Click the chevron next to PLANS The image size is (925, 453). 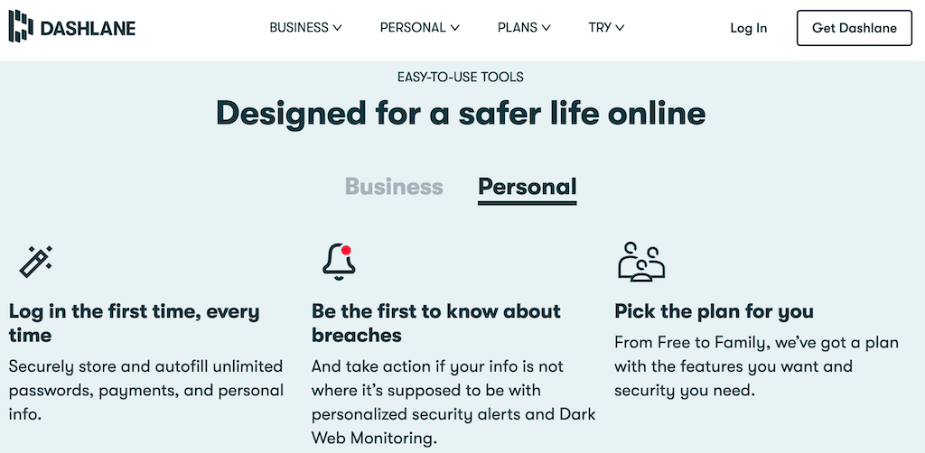(x=546, y=28)
